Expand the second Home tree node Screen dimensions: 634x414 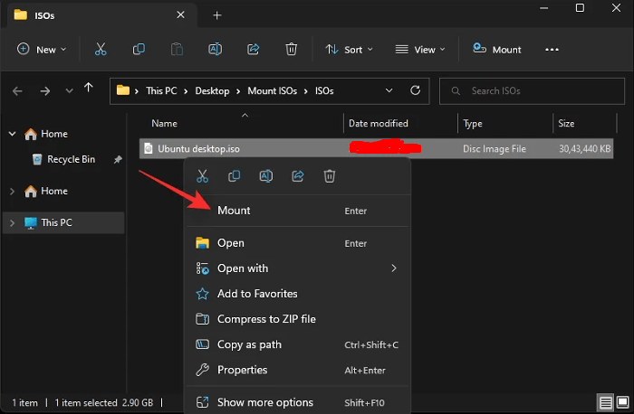point(12,192)
